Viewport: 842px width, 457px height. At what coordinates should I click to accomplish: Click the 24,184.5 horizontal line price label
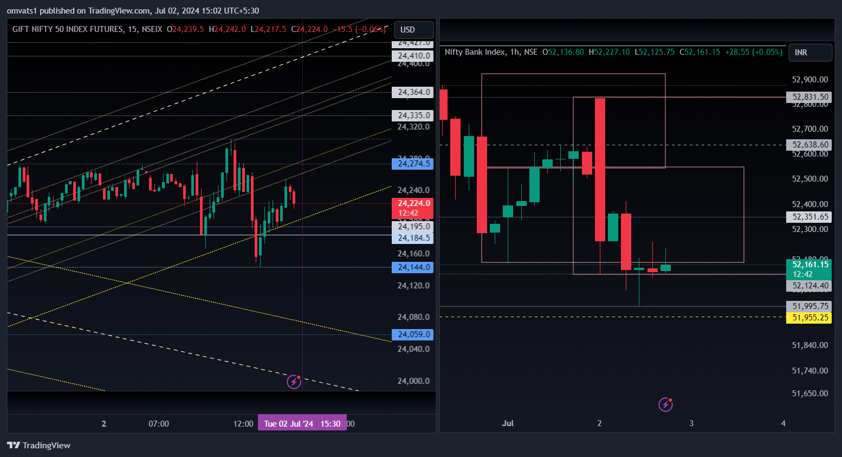point(413,238)
